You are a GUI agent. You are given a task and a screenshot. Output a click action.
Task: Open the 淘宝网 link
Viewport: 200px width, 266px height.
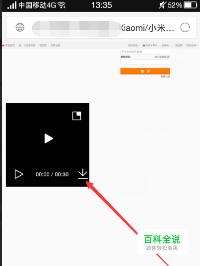[x=179, y=45]
